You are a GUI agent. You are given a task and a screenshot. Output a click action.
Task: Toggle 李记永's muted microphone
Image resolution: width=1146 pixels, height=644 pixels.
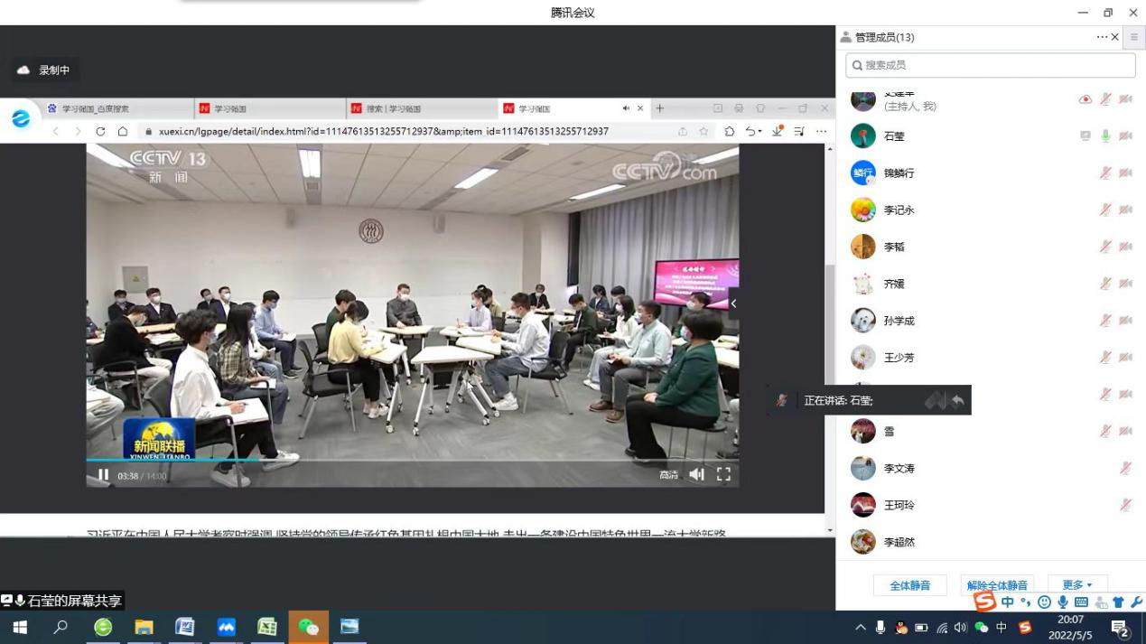point(1105,210)
